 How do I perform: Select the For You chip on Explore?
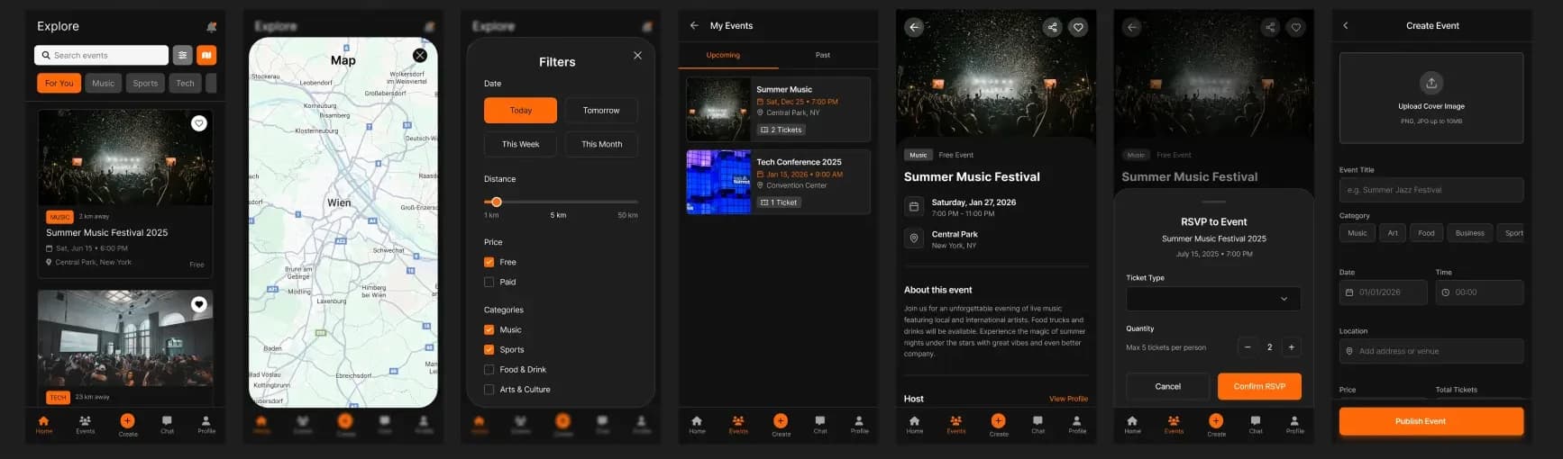[x=59, y=83]
